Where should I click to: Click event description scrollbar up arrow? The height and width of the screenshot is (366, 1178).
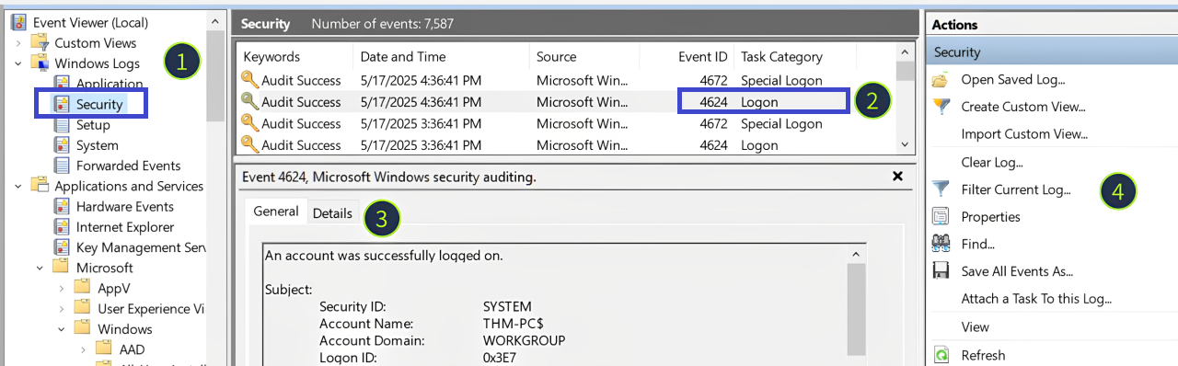pos(856,254)
